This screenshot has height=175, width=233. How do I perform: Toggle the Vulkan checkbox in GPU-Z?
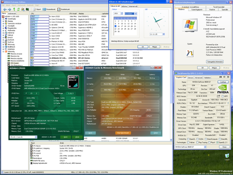click(x=188, y=142)
